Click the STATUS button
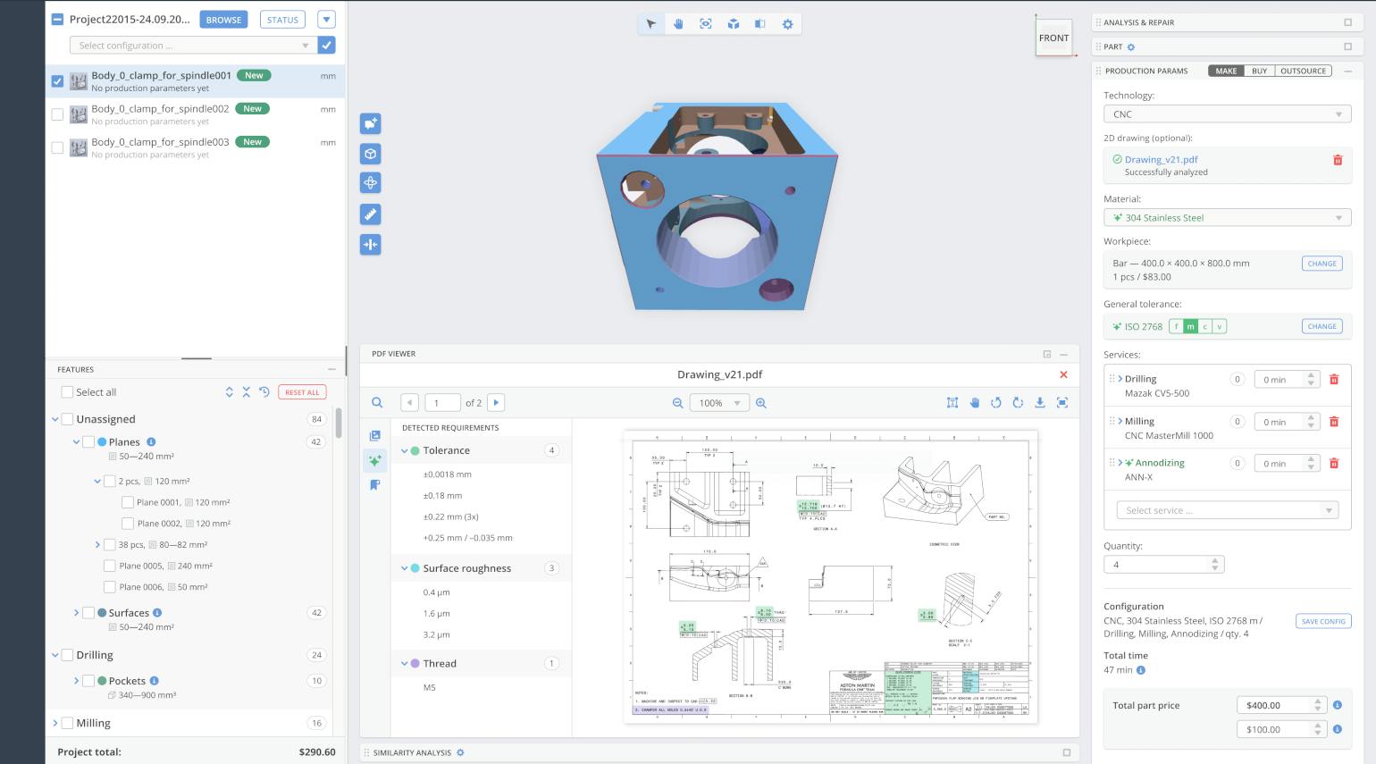1376x764 pixels. [x=282, y=20]
